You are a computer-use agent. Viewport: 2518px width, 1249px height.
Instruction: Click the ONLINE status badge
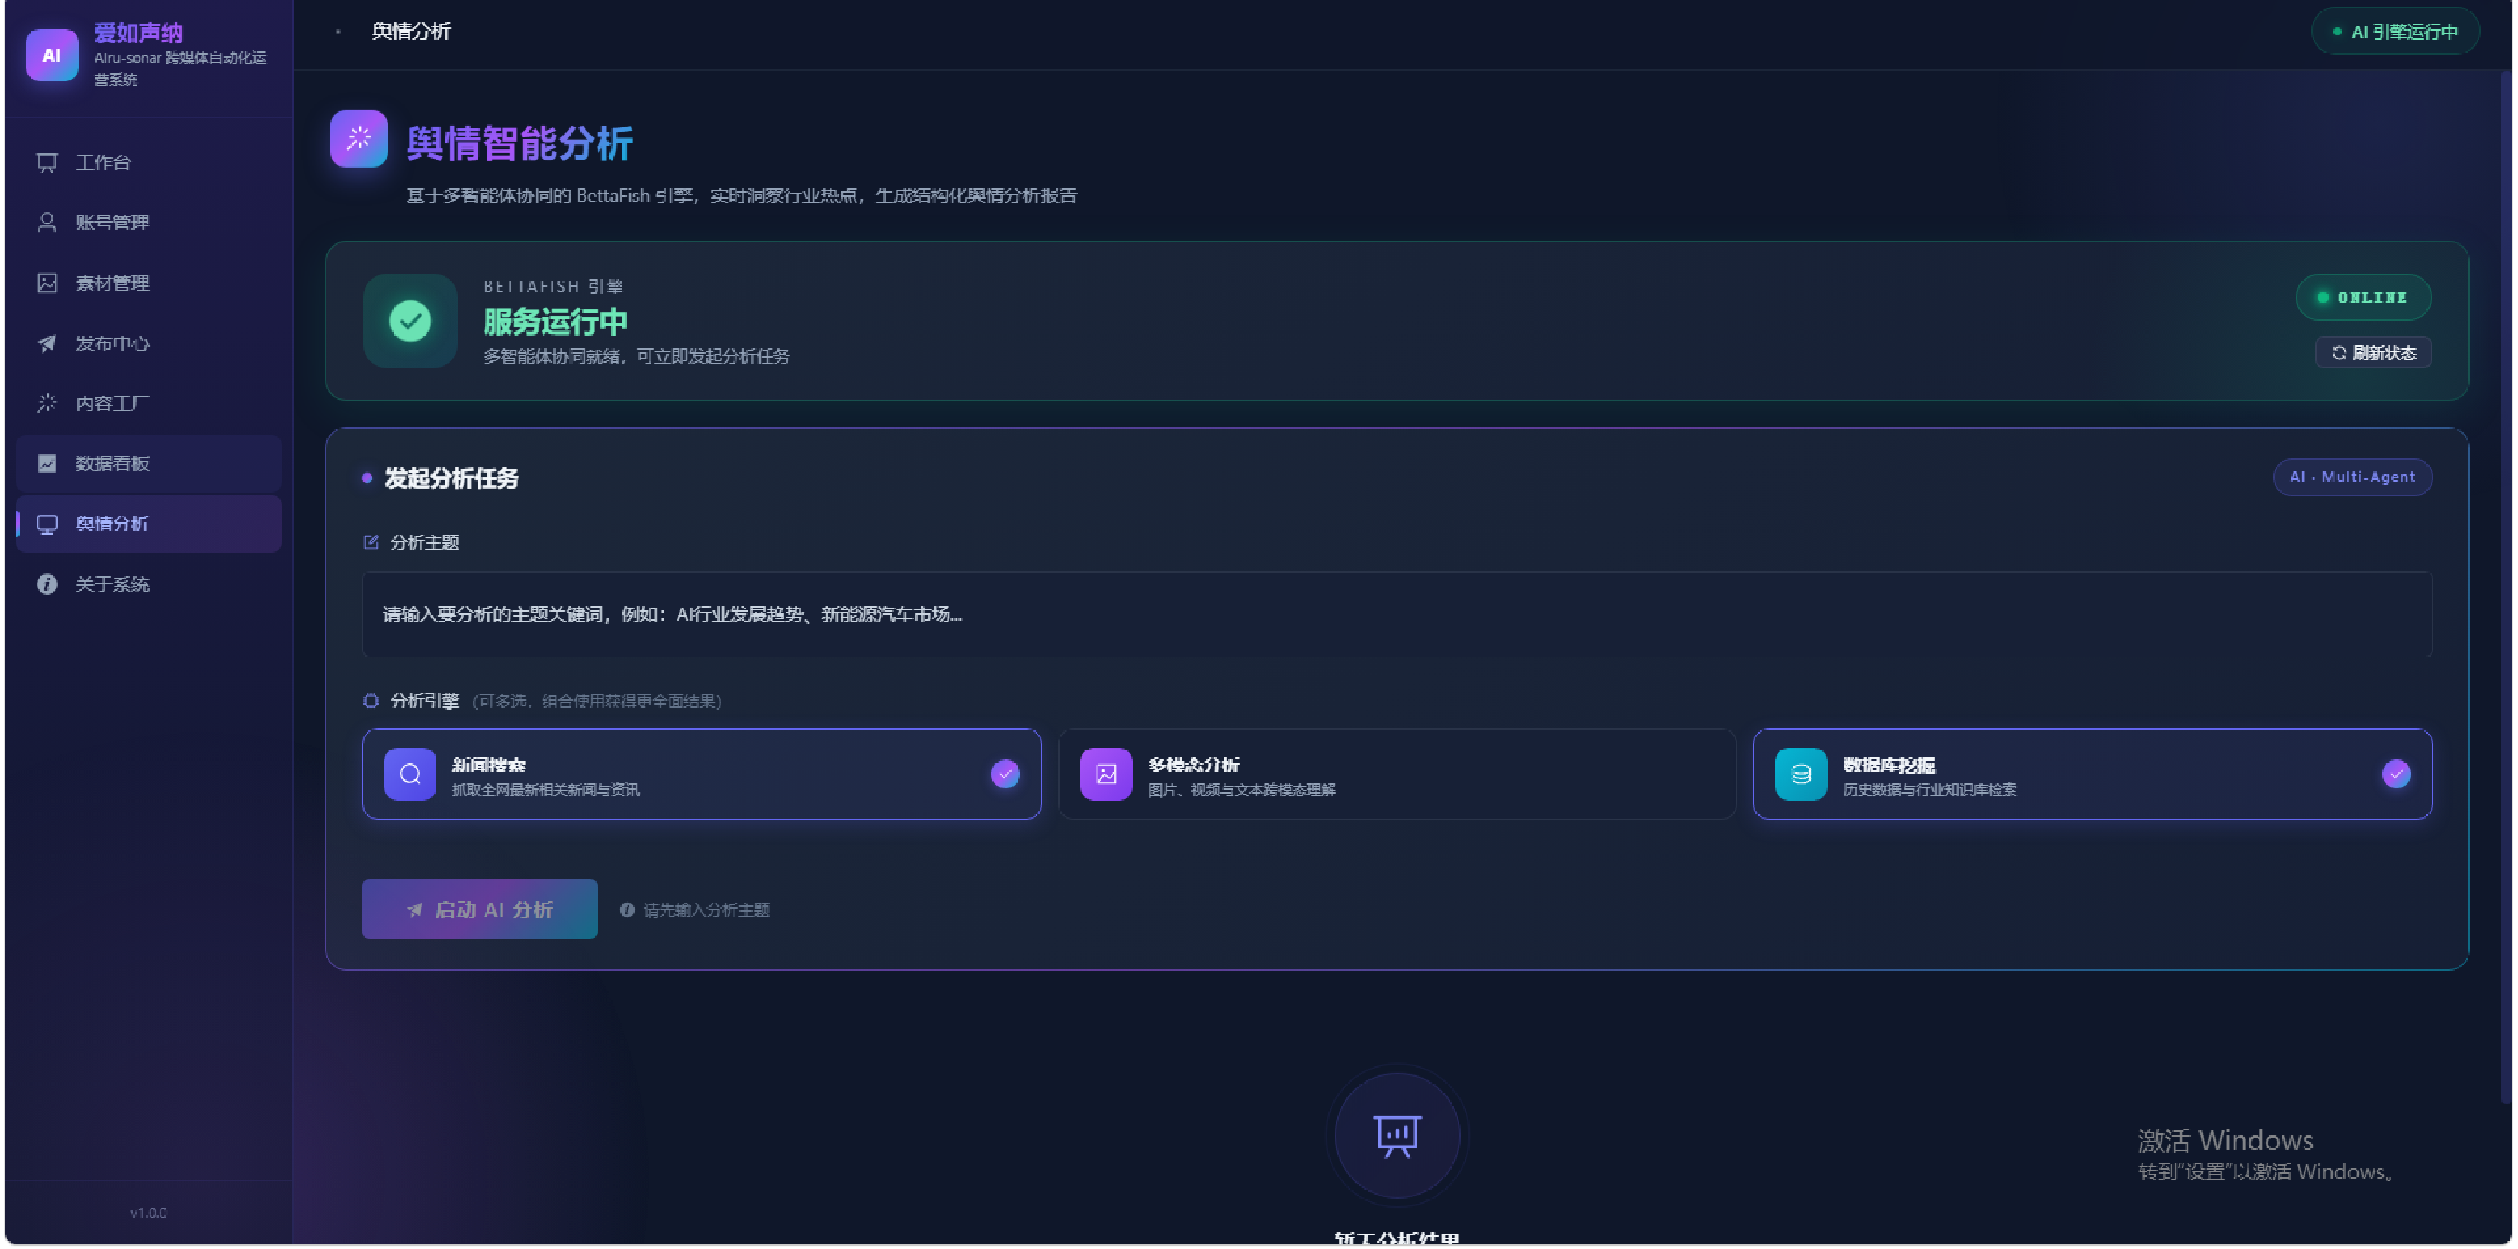[x=2362, y=297]
